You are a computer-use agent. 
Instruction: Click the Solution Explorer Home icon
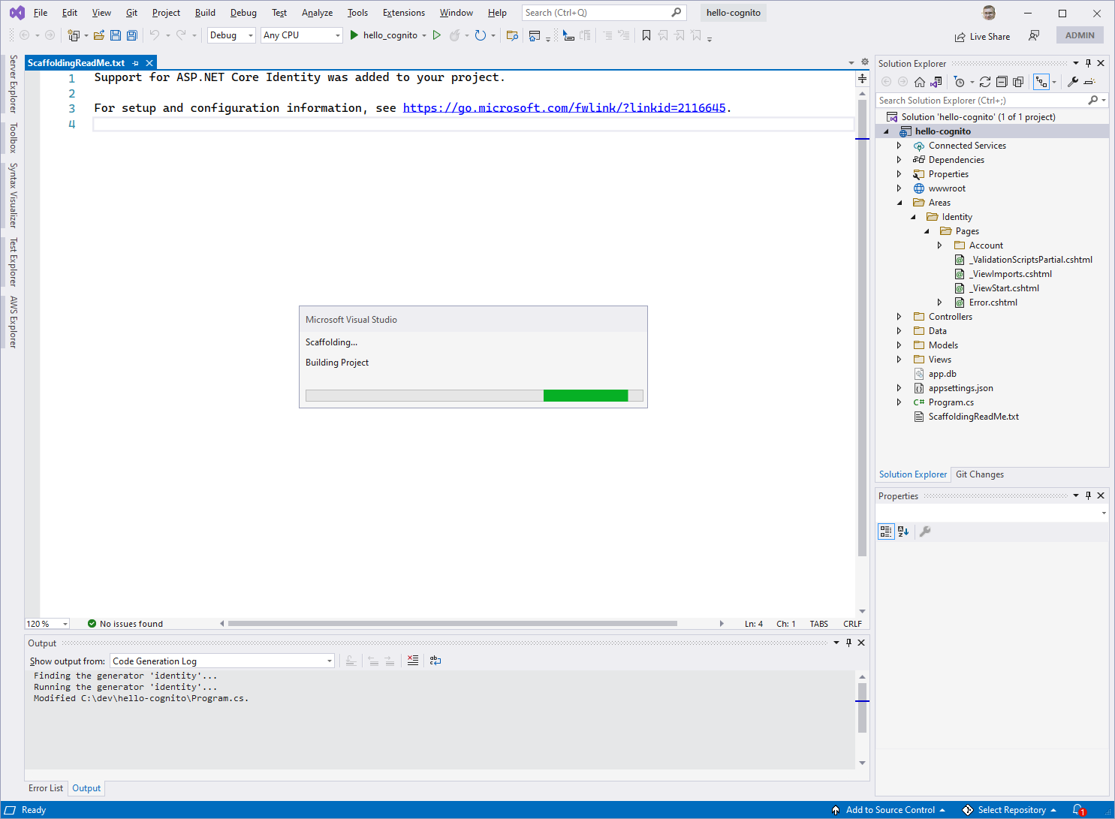[x=920, y=82]
